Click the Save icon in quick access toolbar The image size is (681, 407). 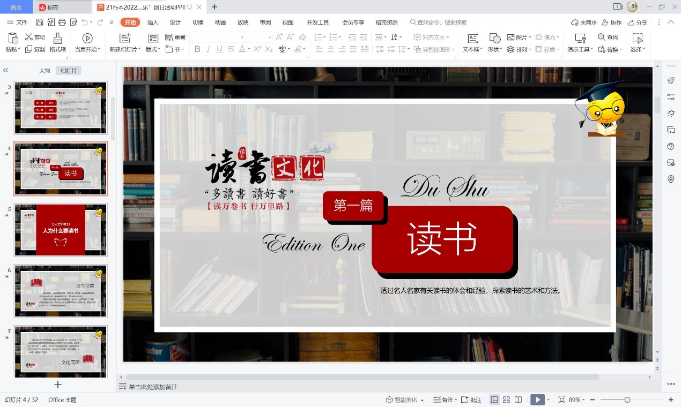40,22
